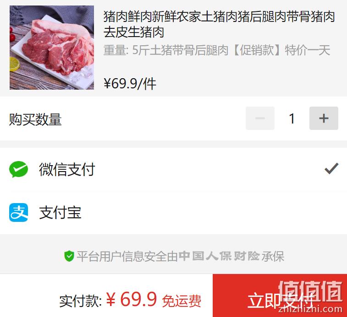Click the 支付宝 text label

[60, 213]
